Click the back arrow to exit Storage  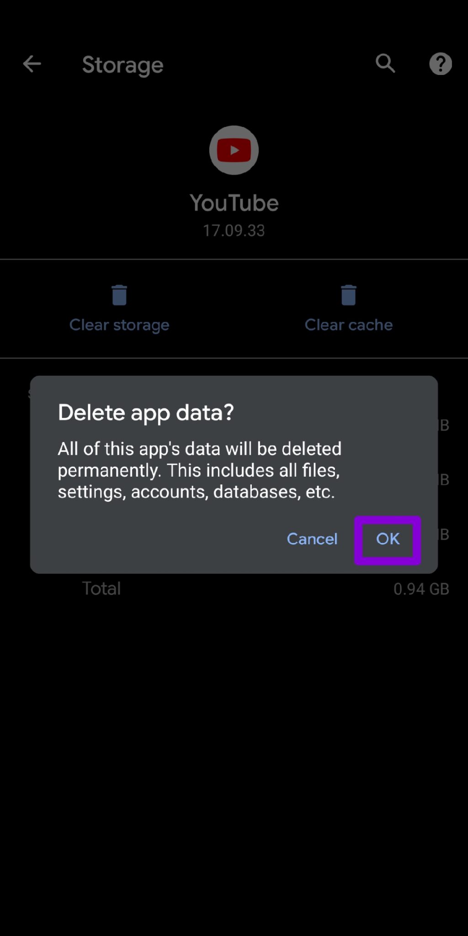click(32, 64)
